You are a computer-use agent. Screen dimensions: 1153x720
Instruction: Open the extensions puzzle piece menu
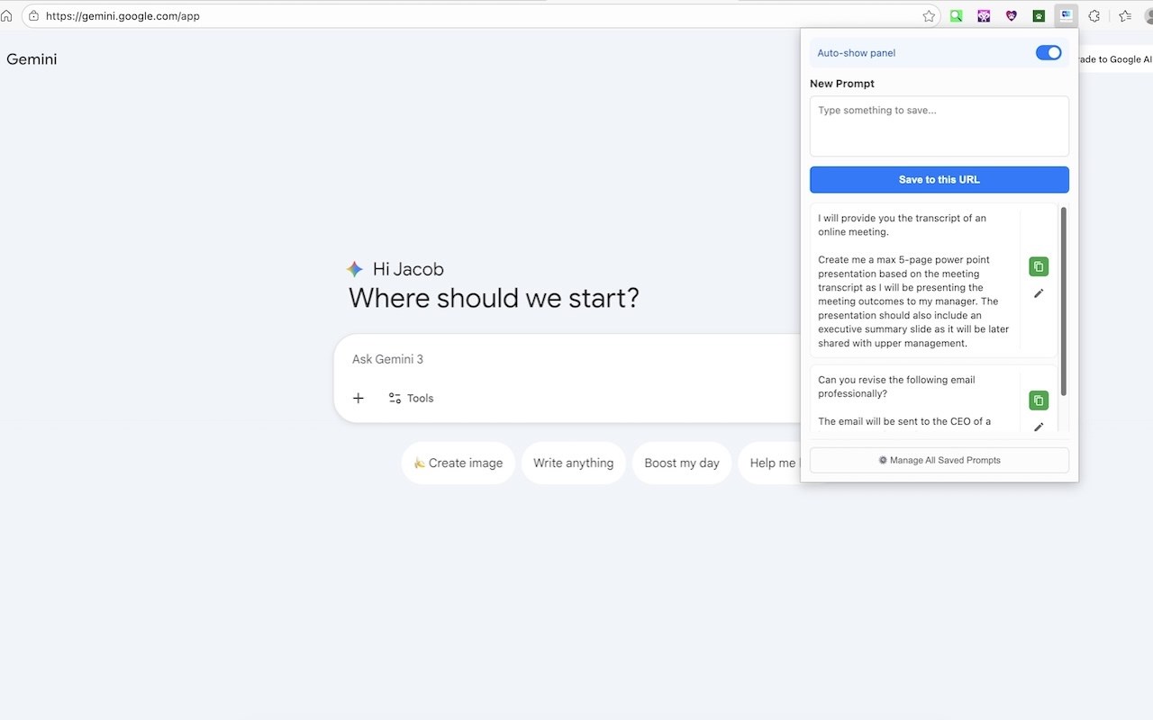1094,15
